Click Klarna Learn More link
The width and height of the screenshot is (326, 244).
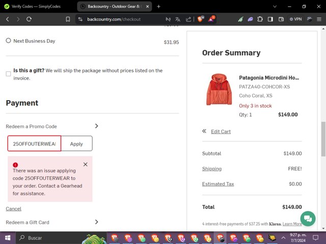(292, 224)
